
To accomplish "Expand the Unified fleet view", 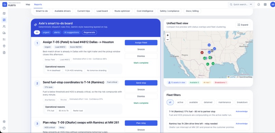I will pos(243,25).
